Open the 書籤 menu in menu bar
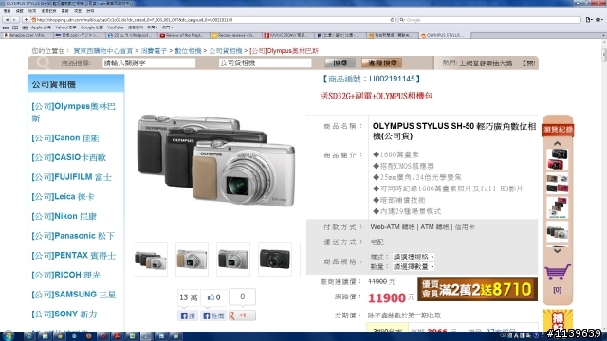607x341 pixels. 65,11
